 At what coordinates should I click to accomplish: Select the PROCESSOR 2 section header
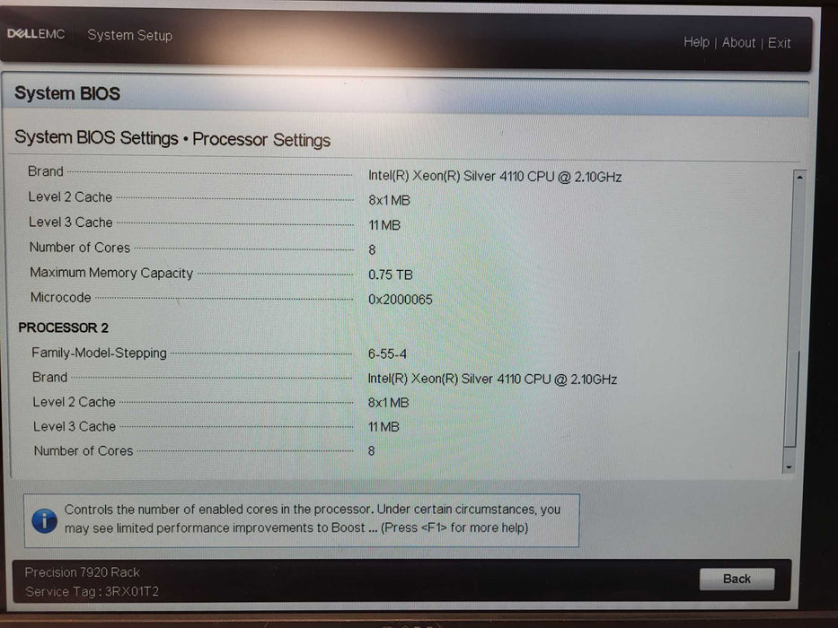[x=63, y=327]
